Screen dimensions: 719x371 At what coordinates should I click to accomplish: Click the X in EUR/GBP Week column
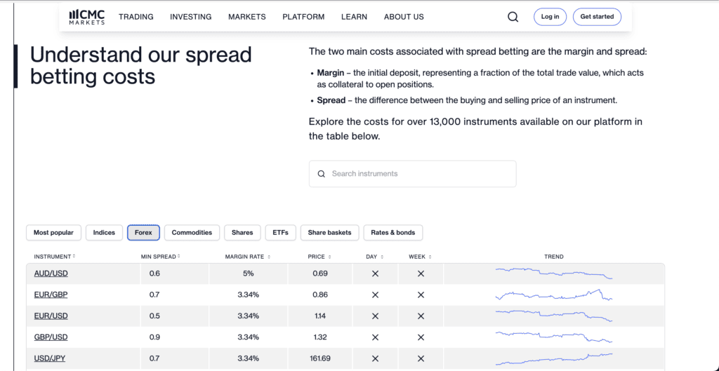421,295
